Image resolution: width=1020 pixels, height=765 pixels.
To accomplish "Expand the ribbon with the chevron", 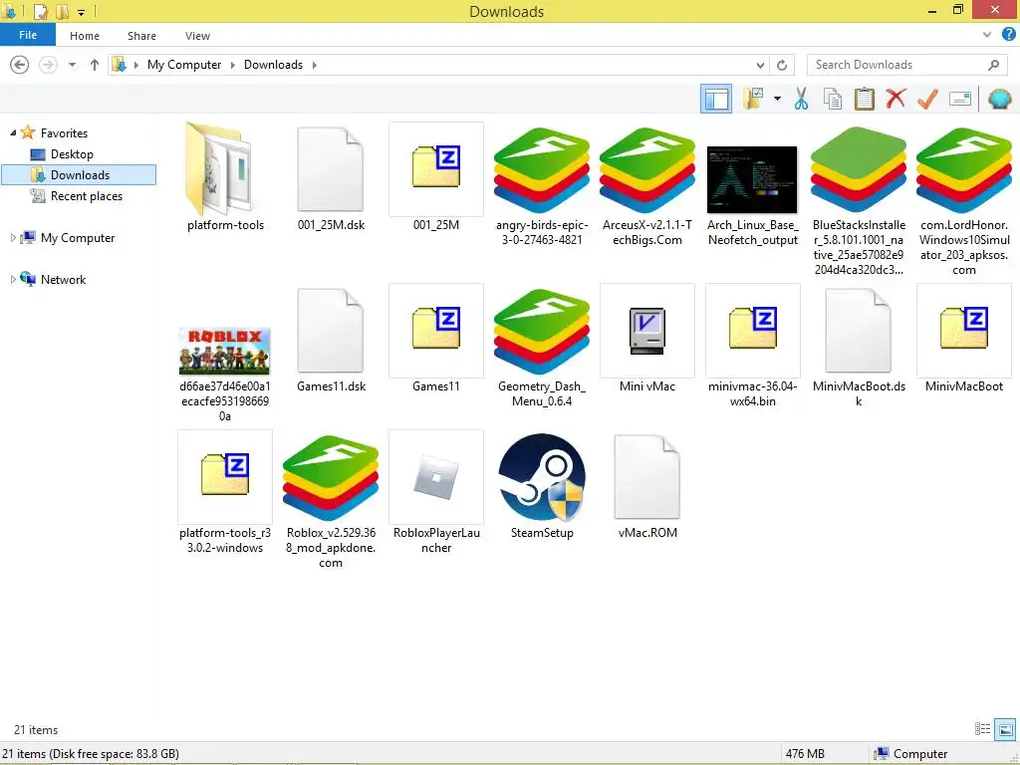I will click(x=987, y=35).
